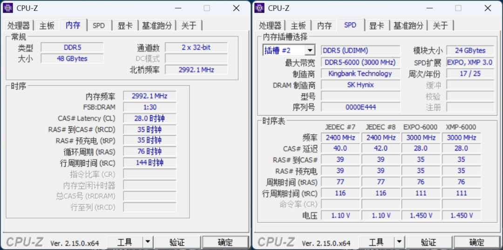Click SPD扩展 value EXPO, XMP 3.0
This screenshot has height=250, width=503.
click(x=470, y=62)
